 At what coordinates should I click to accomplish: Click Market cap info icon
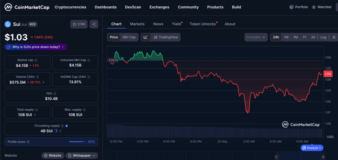[x=36, y=61]
